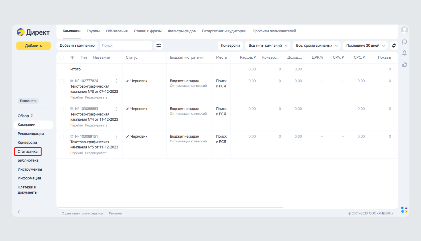Open Информация in the sidebar
This screenshot has width=421, height=241.
(29, 178)
